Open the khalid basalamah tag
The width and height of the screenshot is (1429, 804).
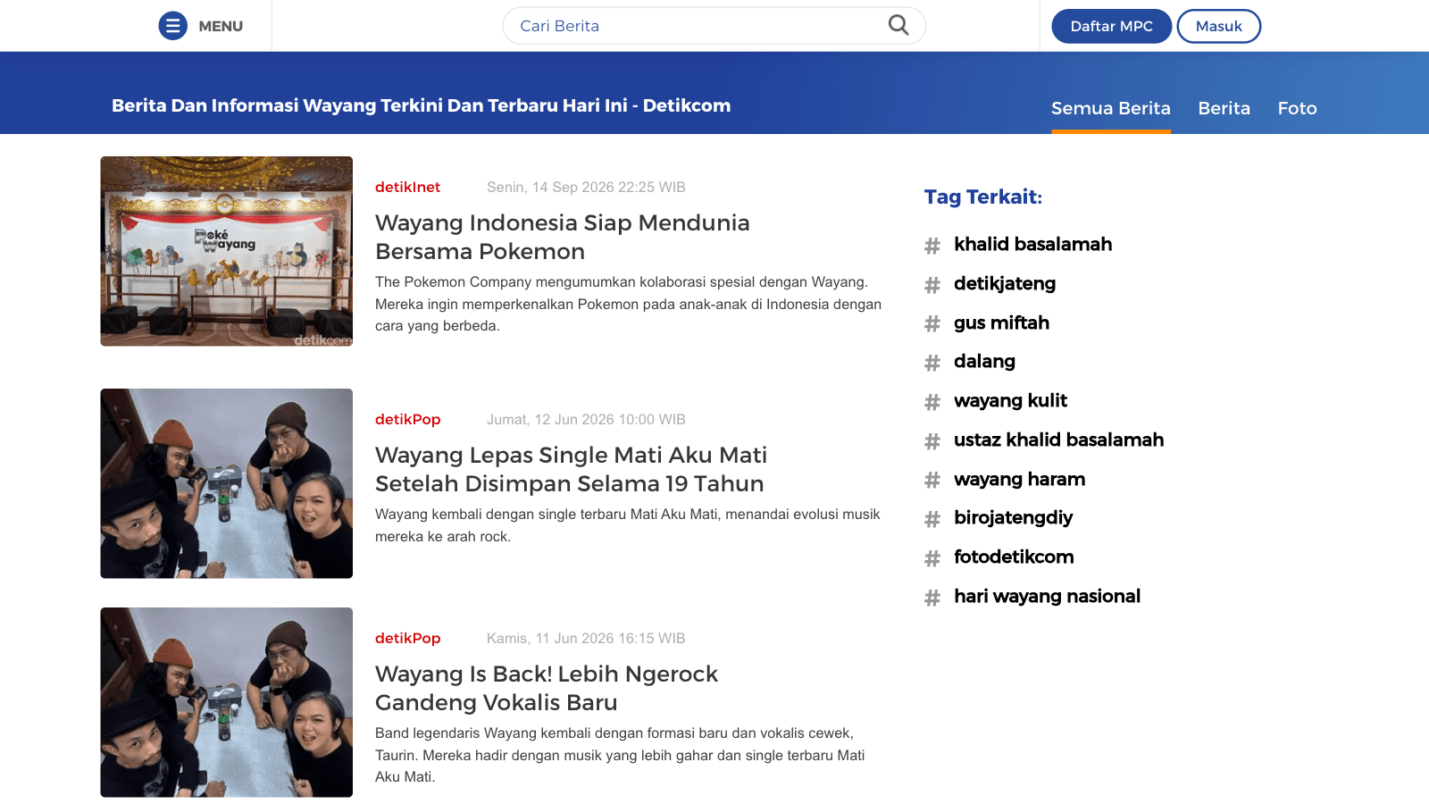coord(1032,244)
